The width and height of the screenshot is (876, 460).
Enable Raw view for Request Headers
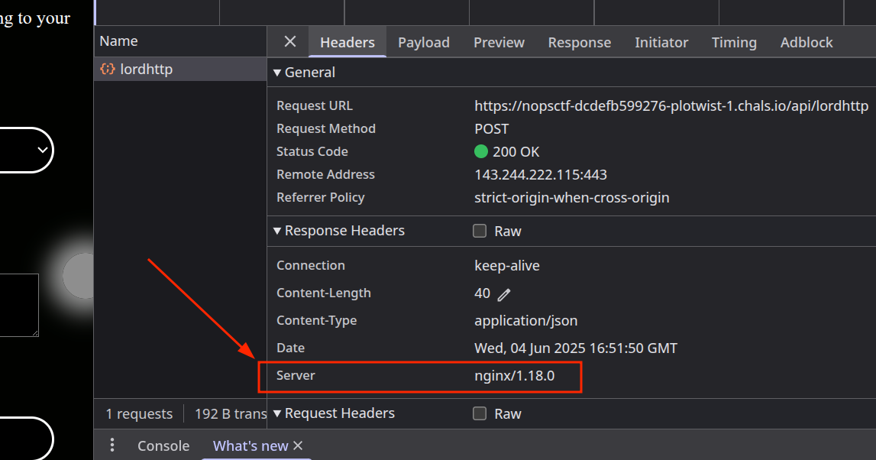pos(479,413)
